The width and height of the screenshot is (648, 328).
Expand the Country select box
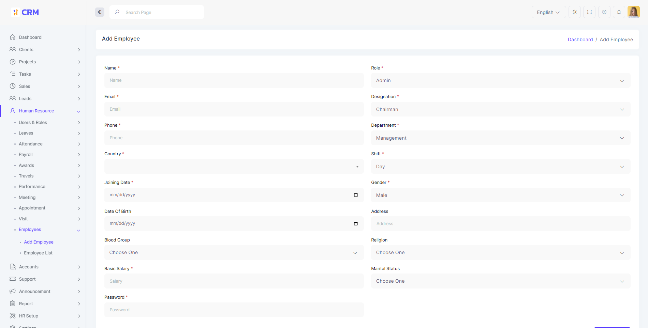click(234, 166)
